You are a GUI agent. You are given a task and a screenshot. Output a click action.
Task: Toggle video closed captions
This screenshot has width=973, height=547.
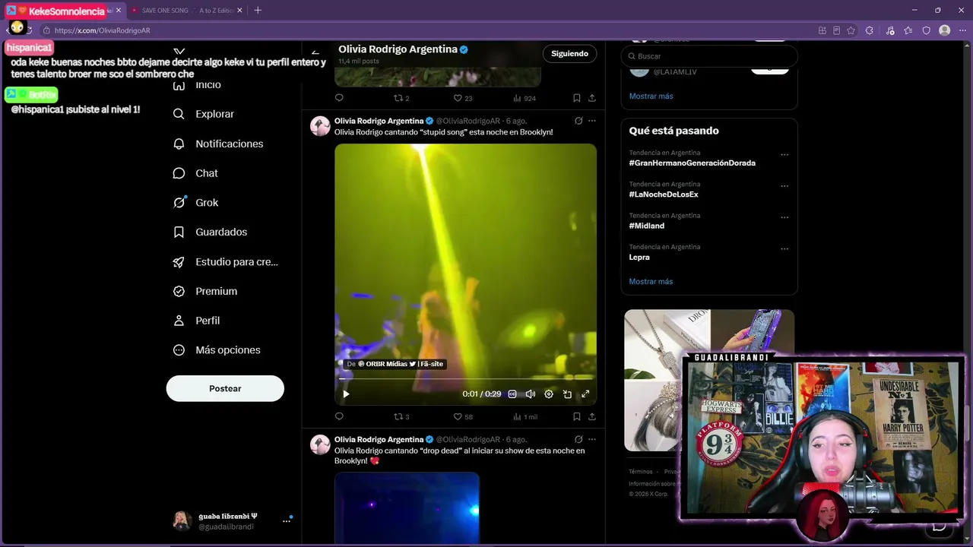coord(512,394)
